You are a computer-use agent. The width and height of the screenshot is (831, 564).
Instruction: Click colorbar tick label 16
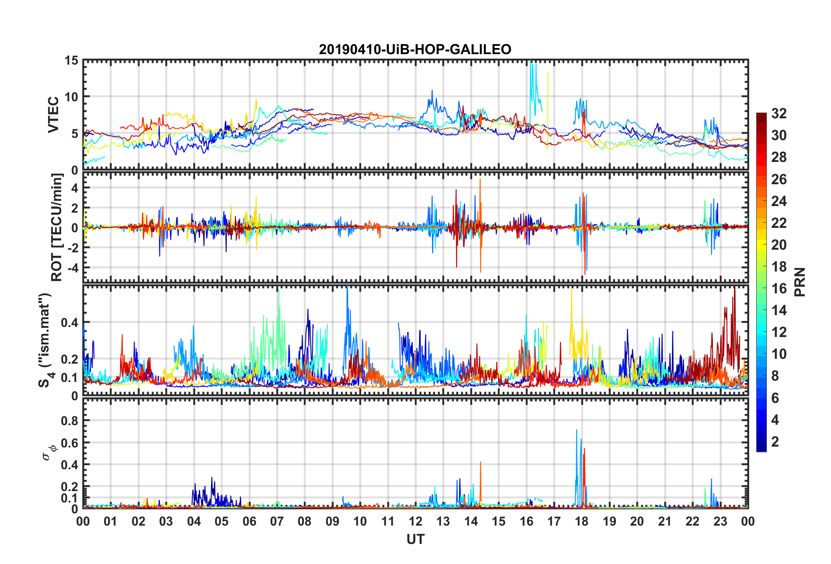tap(779, 289)
